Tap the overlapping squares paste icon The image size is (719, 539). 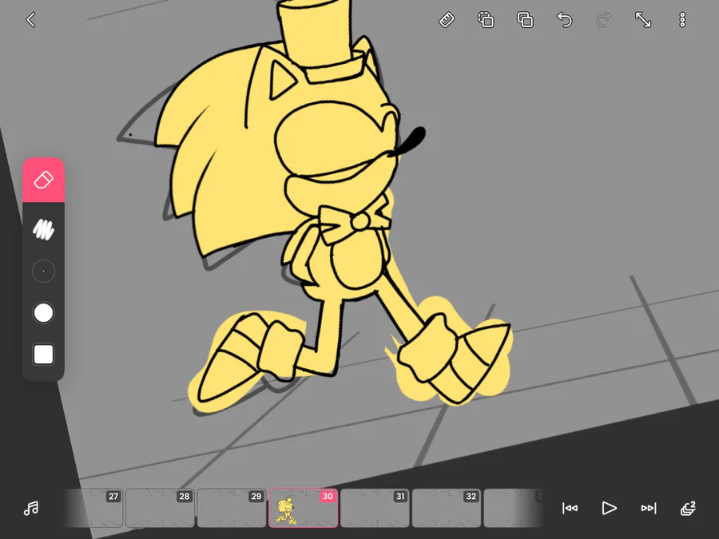525,20
